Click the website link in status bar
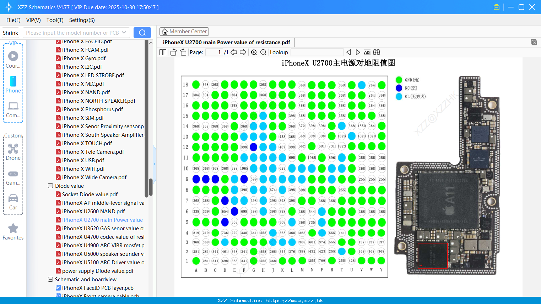Image resolution: width=541 pixels, height=304 pixels. (x=294, y=300)
